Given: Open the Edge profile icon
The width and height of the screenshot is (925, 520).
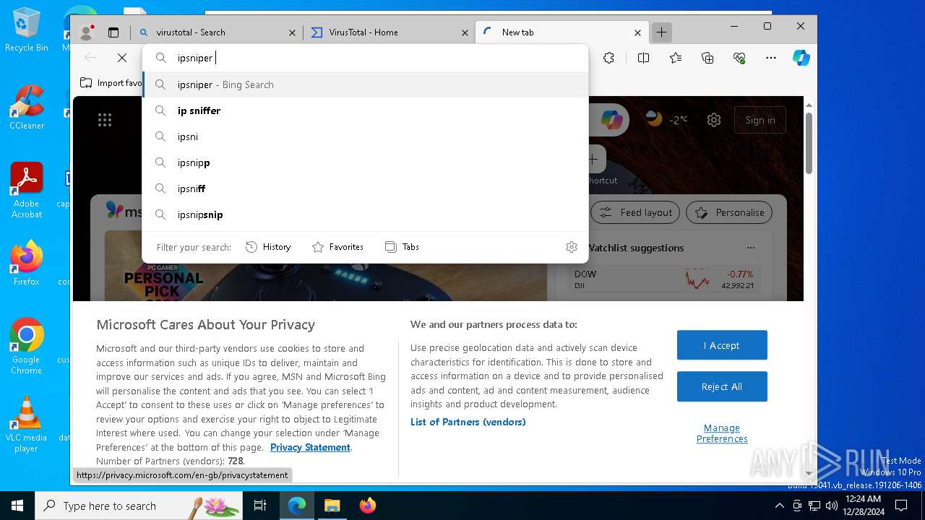Looking at the screenshot, I should point(87,32).
